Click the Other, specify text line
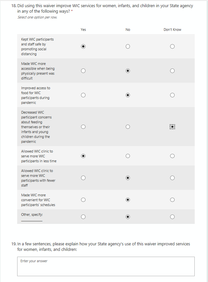 pos(32,220)
